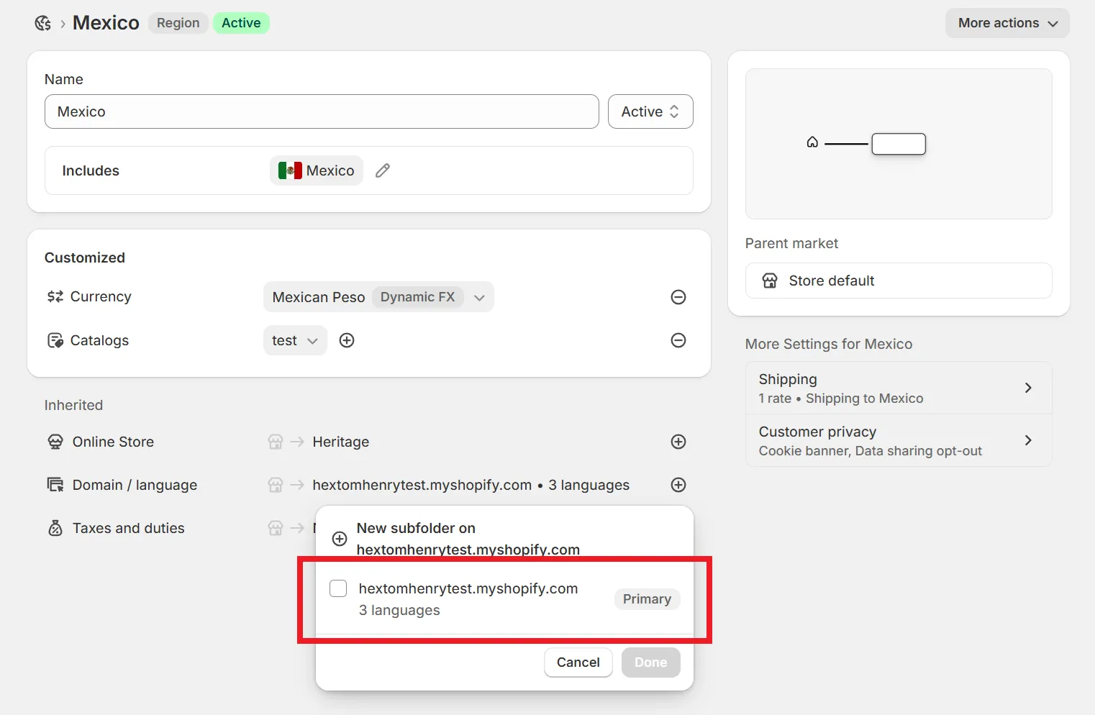Click the '3 languages' text under domain
This screenshot has height=715, width=1095.
click(x=399, y=610)
